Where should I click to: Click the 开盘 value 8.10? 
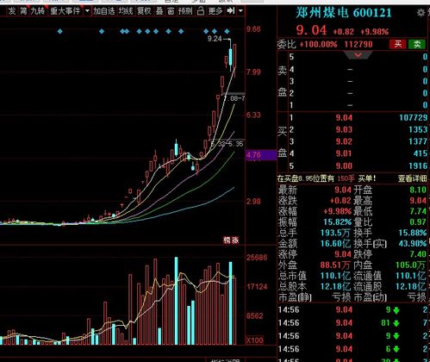tap(418, 190)
